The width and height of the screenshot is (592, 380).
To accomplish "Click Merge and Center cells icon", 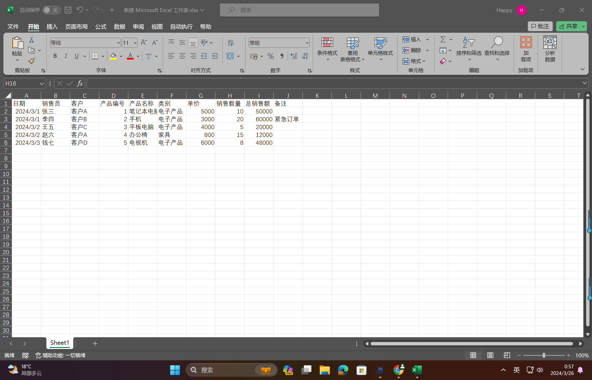I will [230, 56].
